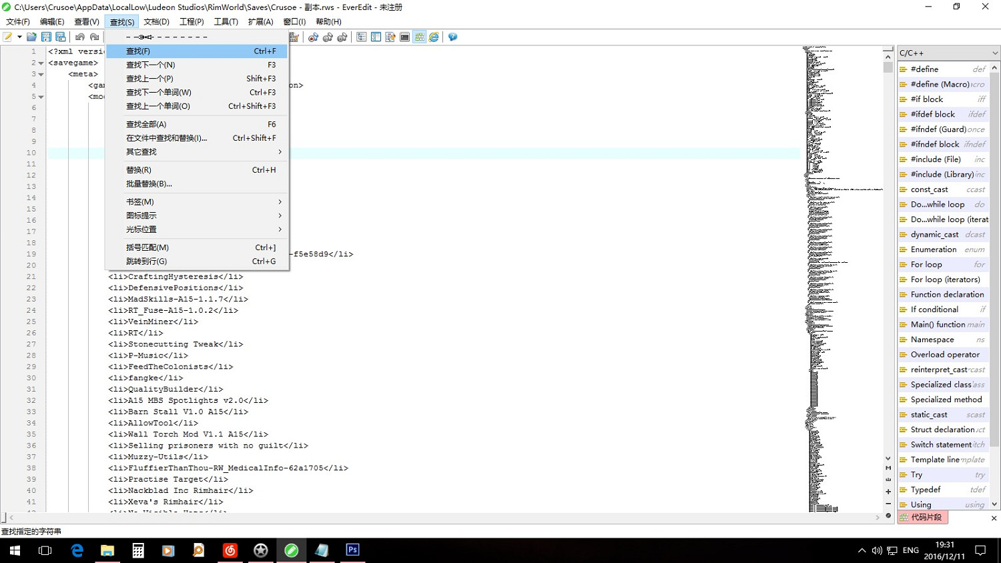Open the Internet Explorer preview toolbar icon

pos(434,37)
